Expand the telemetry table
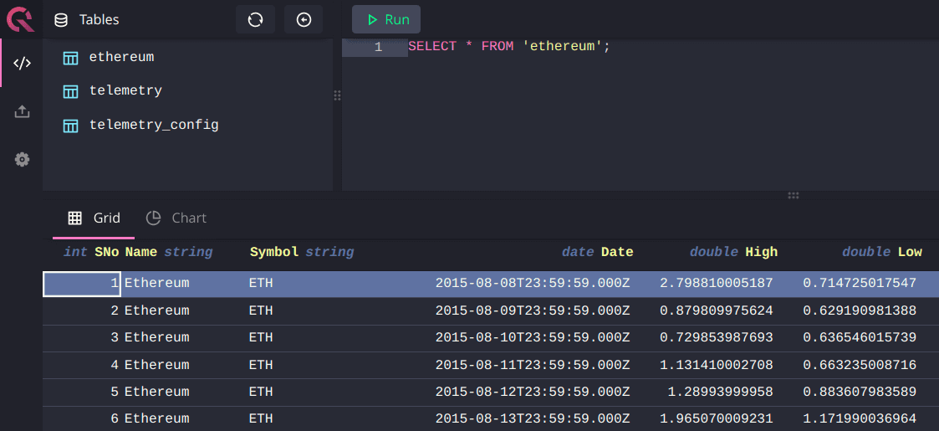 coord(125,90)
